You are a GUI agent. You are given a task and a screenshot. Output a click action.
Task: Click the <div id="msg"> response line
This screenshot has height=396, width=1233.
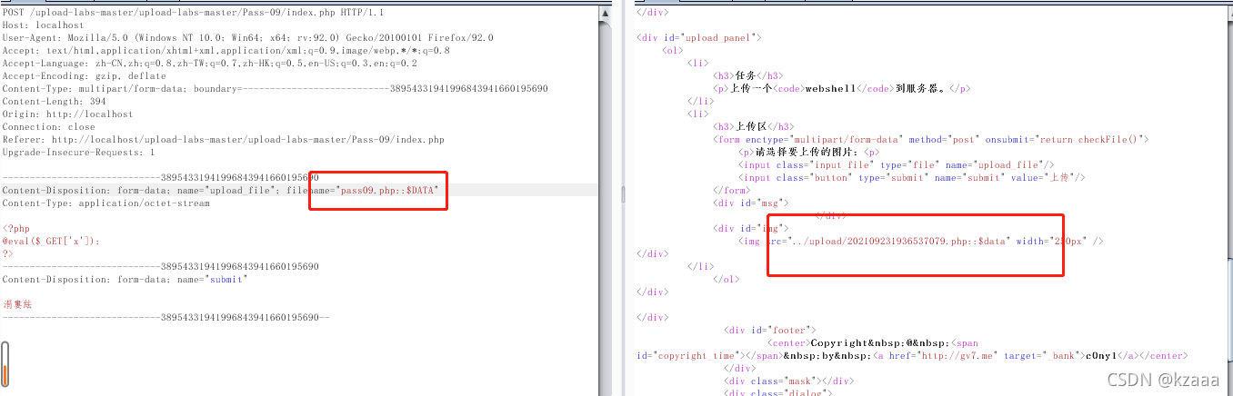(752, 203)
